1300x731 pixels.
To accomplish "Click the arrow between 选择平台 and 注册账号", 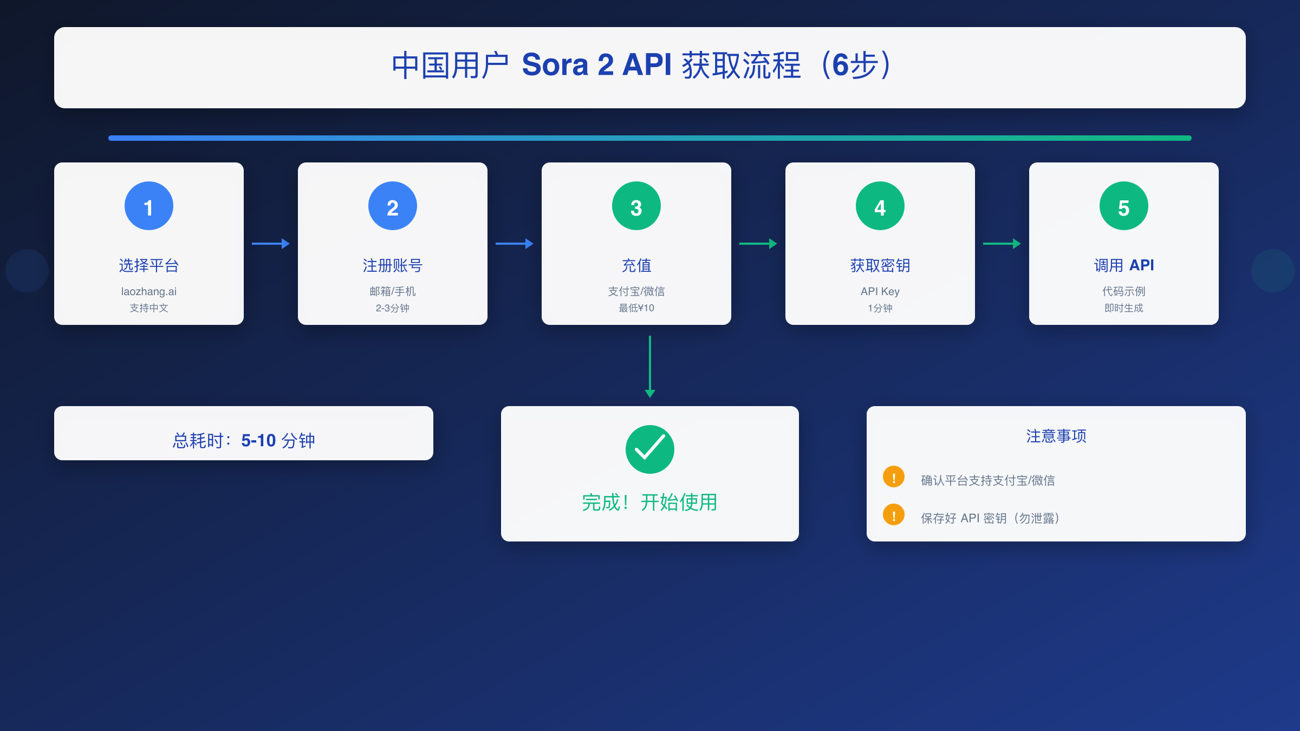I will click(271, 244).
